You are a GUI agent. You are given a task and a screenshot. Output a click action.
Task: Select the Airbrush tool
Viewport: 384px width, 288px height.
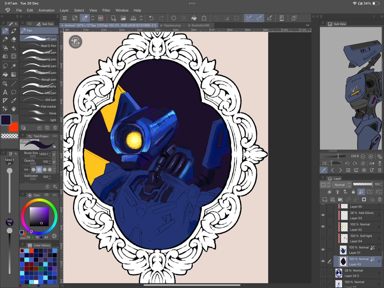[5, 47]
